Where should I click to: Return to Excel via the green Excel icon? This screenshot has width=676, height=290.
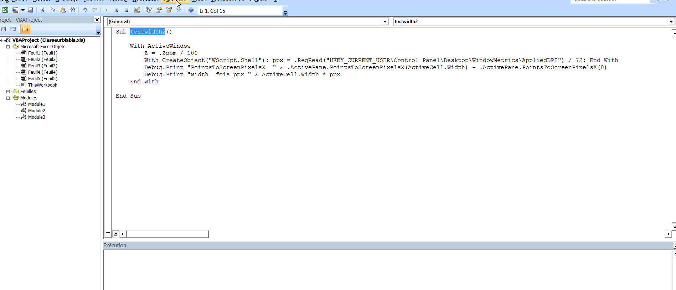tap(5, 10)
